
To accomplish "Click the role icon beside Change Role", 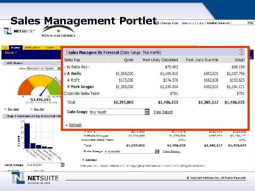I will [157, 23].
